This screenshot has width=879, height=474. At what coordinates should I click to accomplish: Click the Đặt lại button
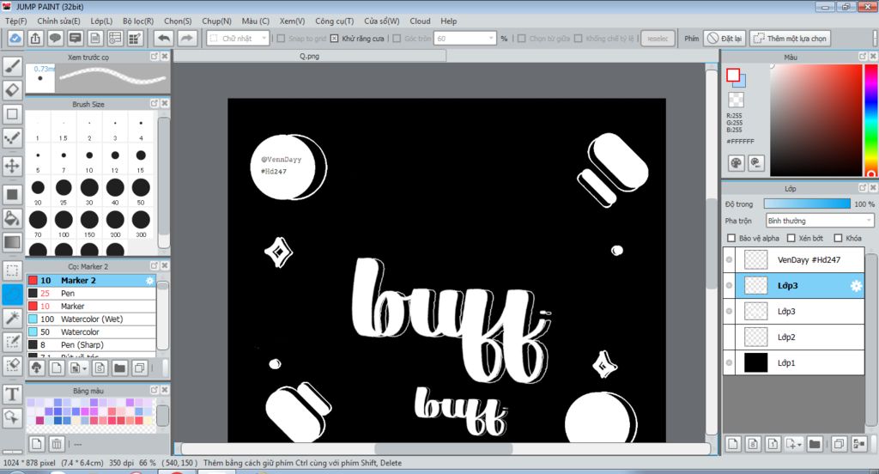coord(724,39)
